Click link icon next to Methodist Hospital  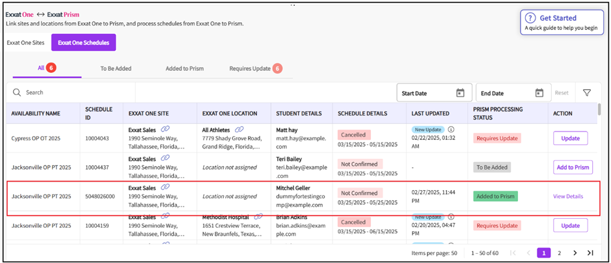[x=258, y=217]
